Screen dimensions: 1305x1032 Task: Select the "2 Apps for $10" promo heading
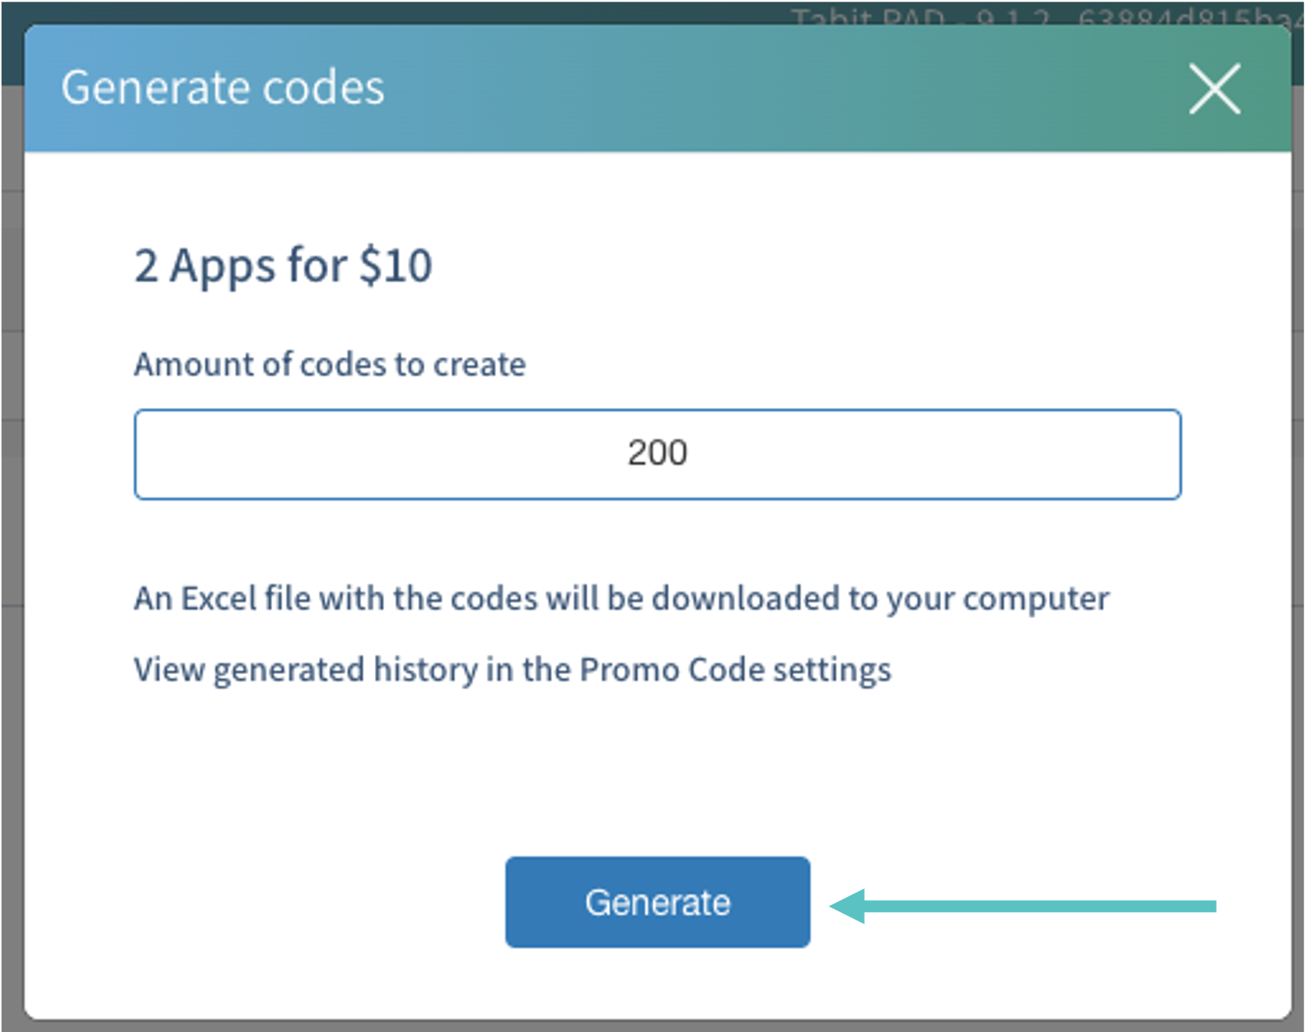click(283, 265)
